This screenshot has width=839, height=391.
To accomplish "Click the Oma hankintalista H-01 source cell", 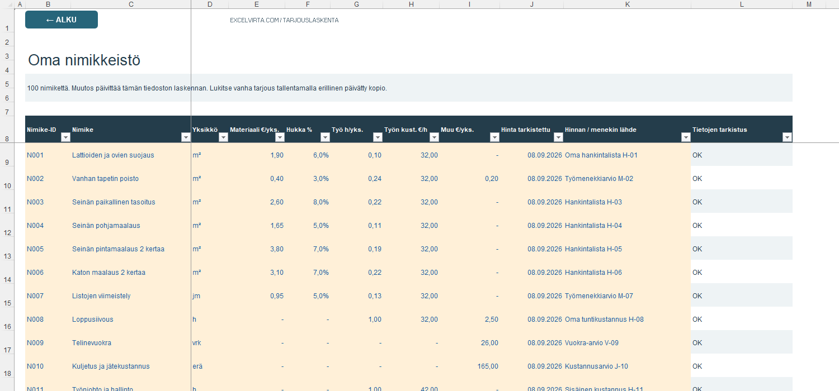I will [628, 155].
